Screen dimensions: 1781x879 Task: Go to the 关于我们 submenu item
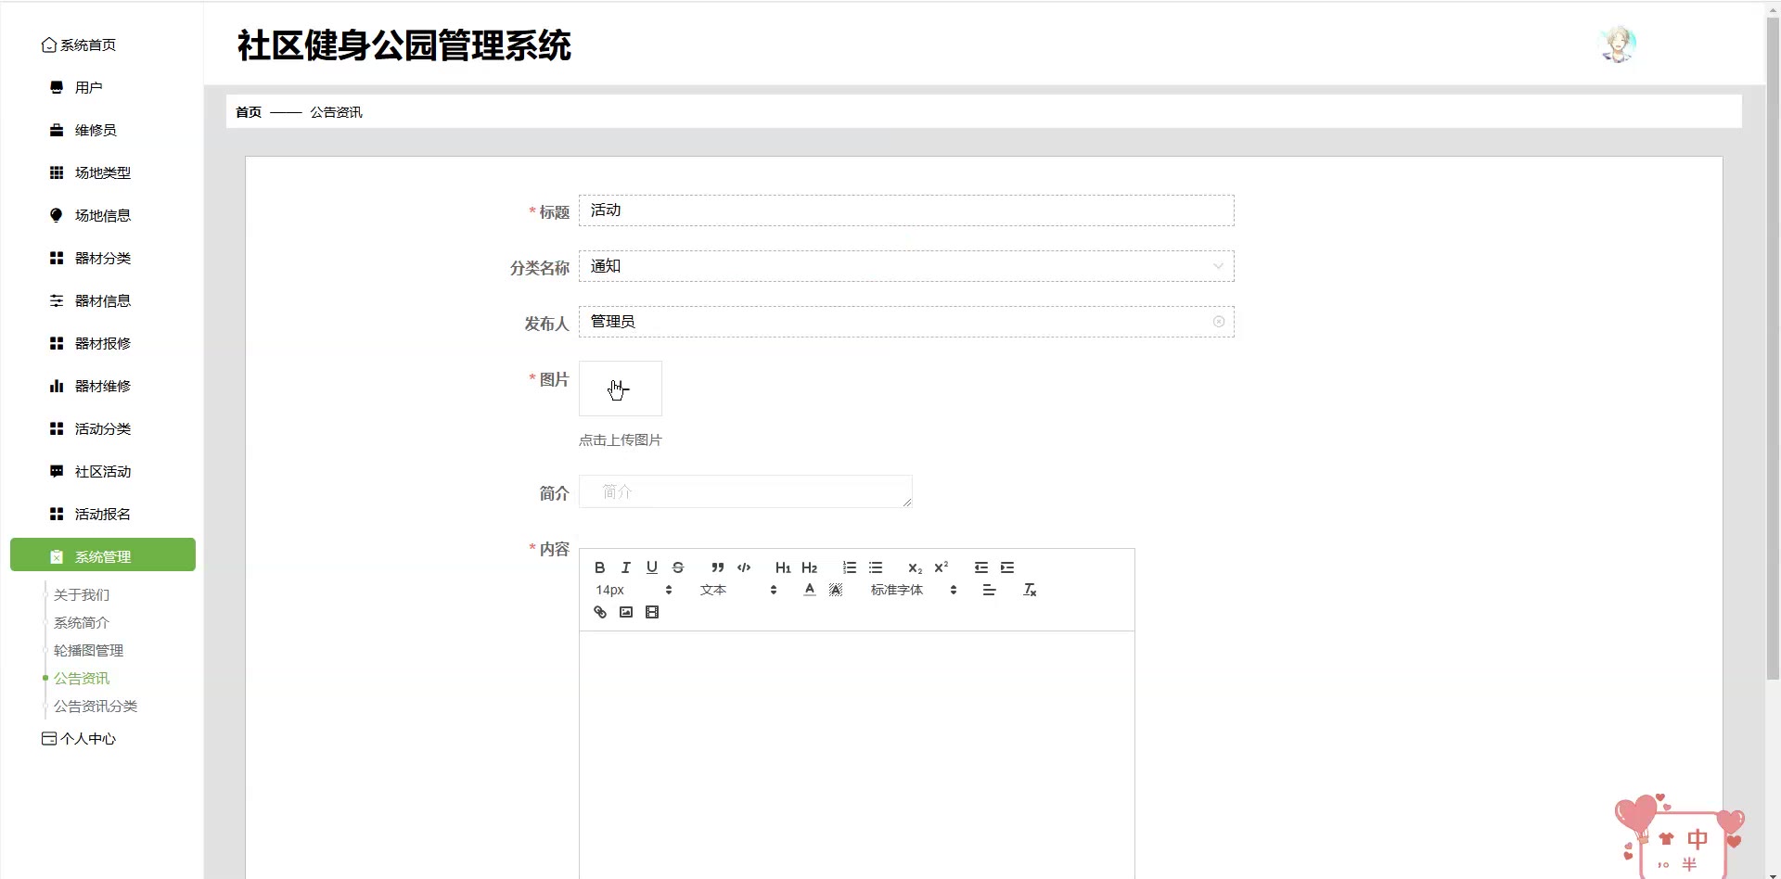[x=82, y=595]
